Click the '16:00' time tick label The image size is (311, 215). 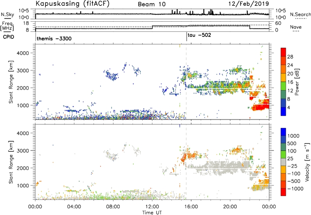(191, 207)
